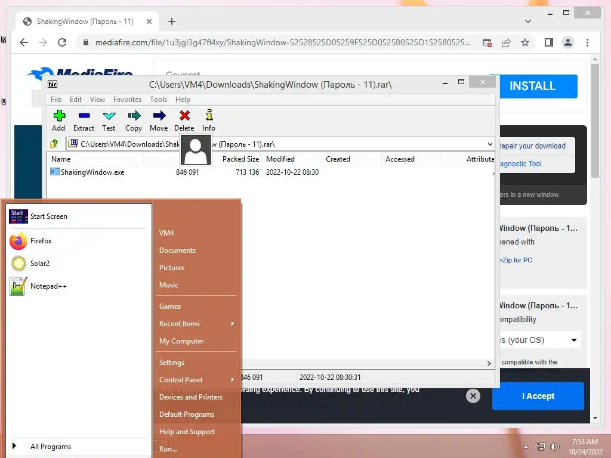Sort by Packed Size column header
Viewport: 611px width, 458px height.
click(240, 159)
